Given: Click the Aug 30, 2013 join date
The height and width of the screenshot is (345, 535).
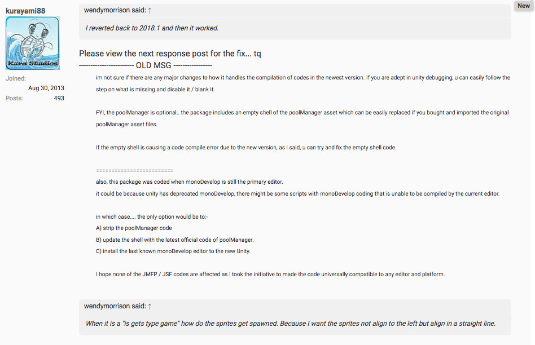Looking at the screenshot, I should point(46,88).
